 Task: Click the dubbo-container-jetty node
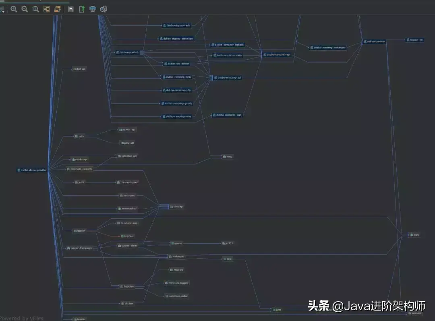(228, 55)
